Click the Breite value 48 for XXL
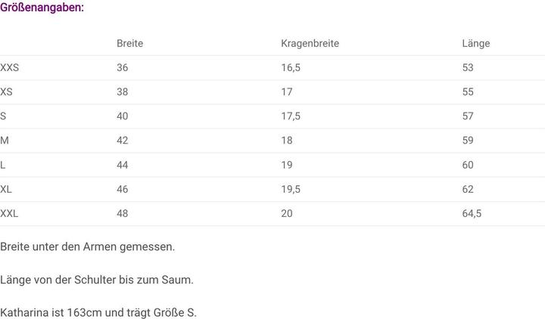This screenshot has height=319, width=545. point(123,213)
